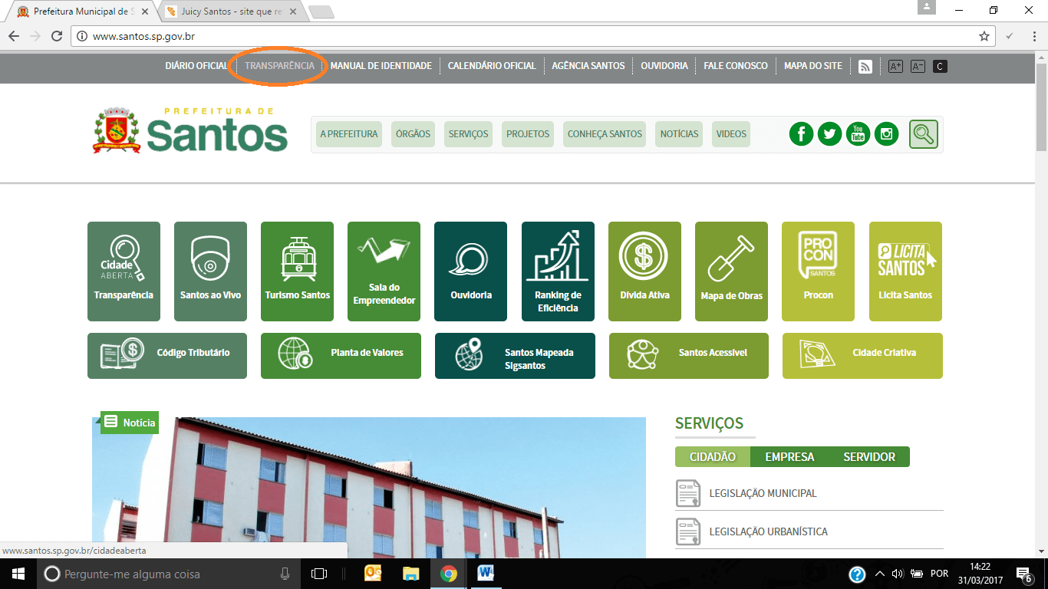Decrease font size with A- button
This screenshot has width=1048, height=589.
click(x=918, y=67)
